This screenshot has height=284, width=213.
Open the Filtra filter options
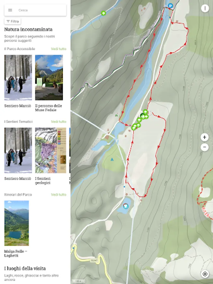pyautogui.click(x=13, y=21)
